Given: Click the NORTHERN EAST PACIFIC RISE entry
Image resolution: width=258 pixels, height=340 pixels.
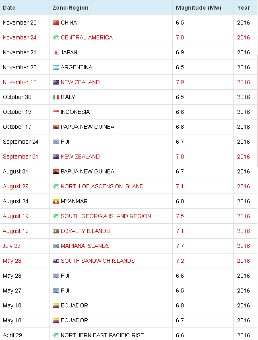Looking at the screenshot, I should (x=102, y=335).
